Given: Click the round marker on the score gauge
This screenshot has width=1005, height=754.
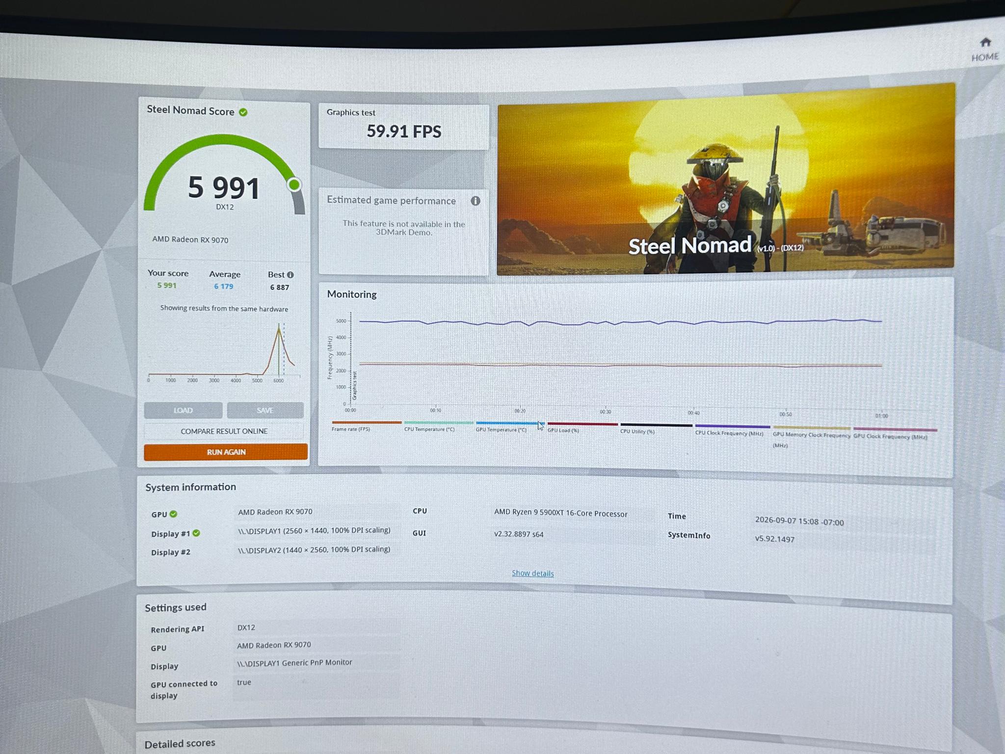Looking at the screenshot, I should 294,185.
